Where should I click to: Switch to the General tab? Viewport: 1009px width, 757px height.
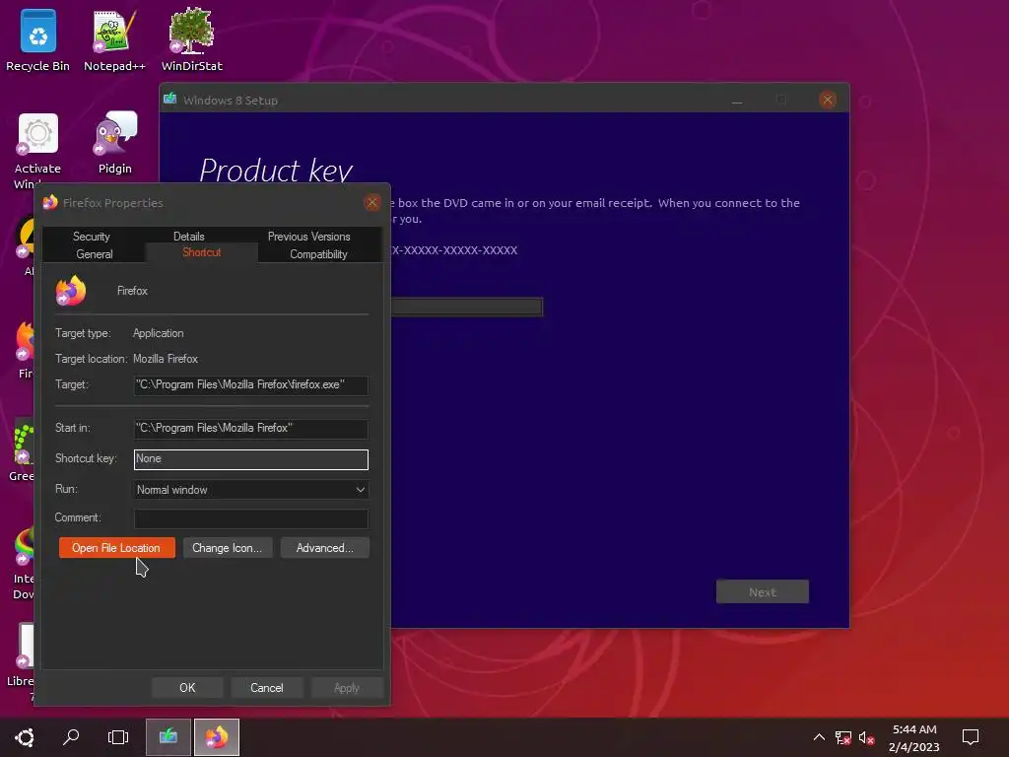click(95, 253)
